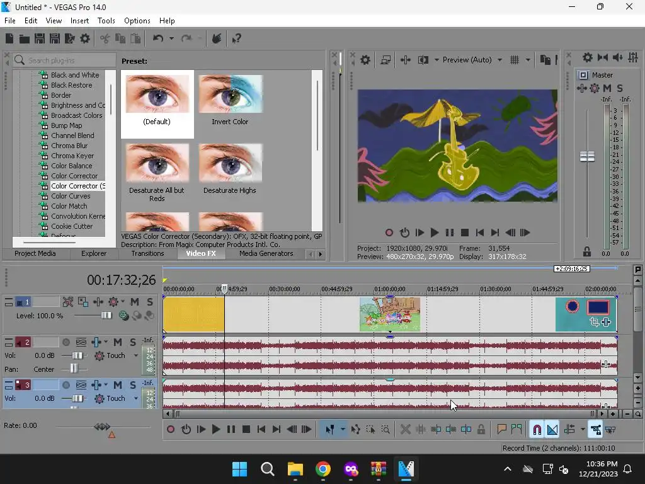Open track 2 Touch automation mode dropdown
Screen dimensions: 645x484
136,355
